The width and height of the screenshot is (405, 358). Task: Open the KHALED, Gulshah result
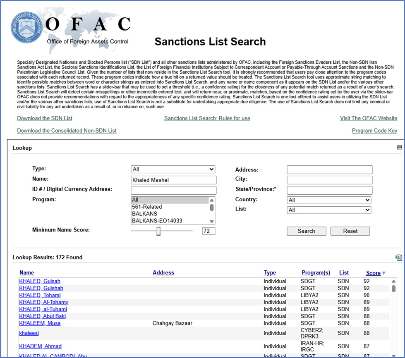pos(41,288)
